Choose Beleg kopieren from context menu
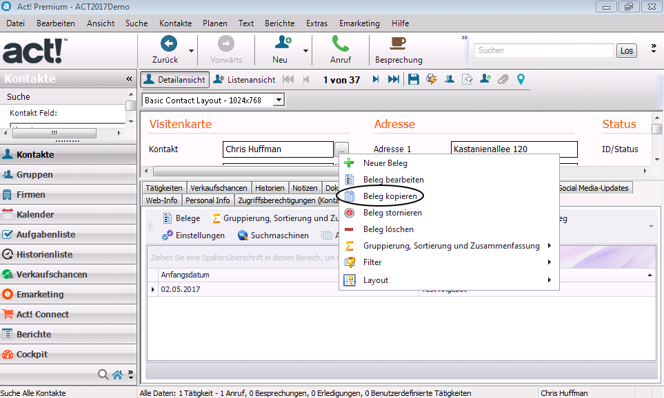Image resolution: width=664 pixels, height=398 pixels. pyautogui.click(x=449, y=196)
